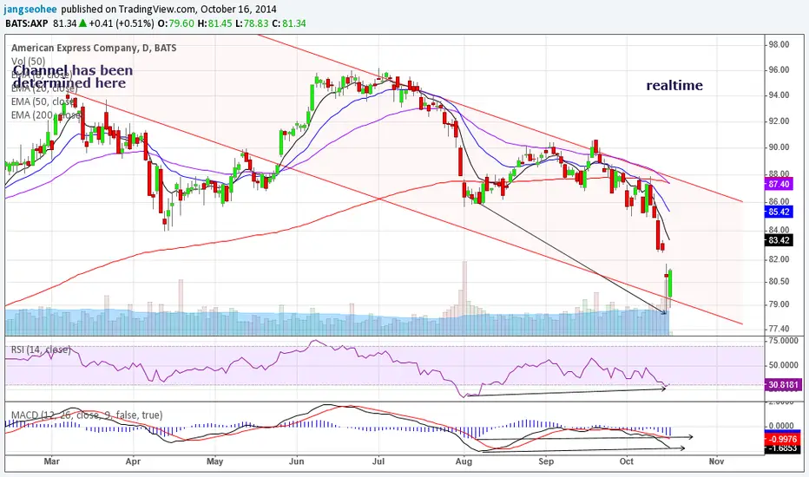Select the open price O:79.60
The width and height of the screenshot is (809, 477).
click(176, 23)
